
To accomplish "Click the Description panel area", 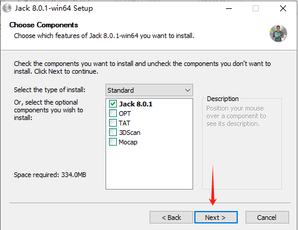I will point(242,143).
